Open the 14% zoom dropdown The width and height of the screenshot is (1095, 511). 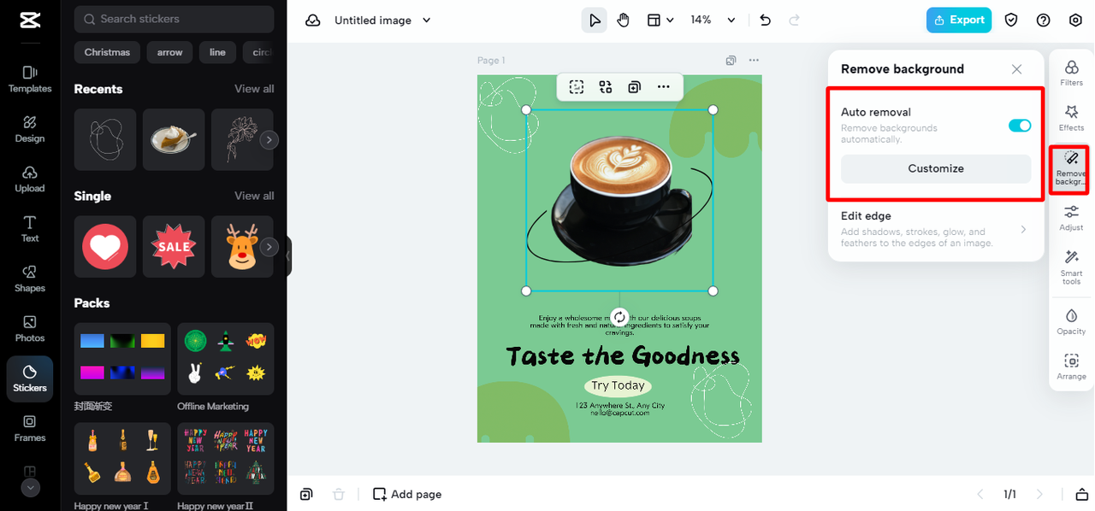tap(713, 21)
